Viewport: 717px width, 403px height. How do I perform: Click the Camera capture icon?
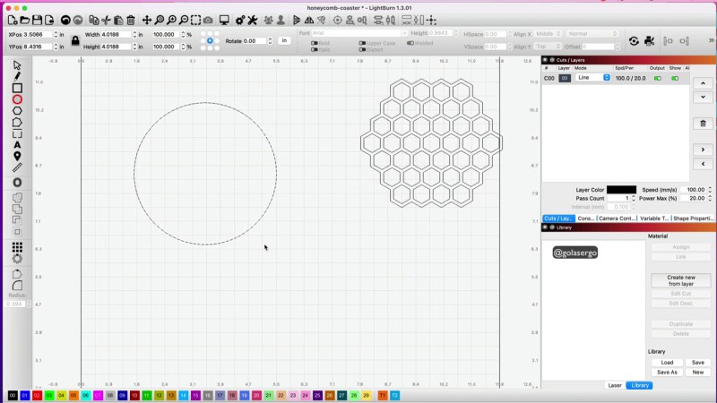(208, 20)
